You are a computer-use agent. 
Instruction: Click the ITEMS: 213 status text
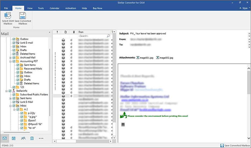click(8, 145)
